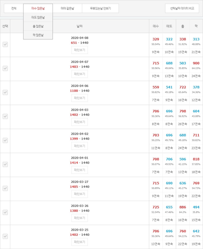Toggle checkbox for 2020-04-08 row

[5, 44]
